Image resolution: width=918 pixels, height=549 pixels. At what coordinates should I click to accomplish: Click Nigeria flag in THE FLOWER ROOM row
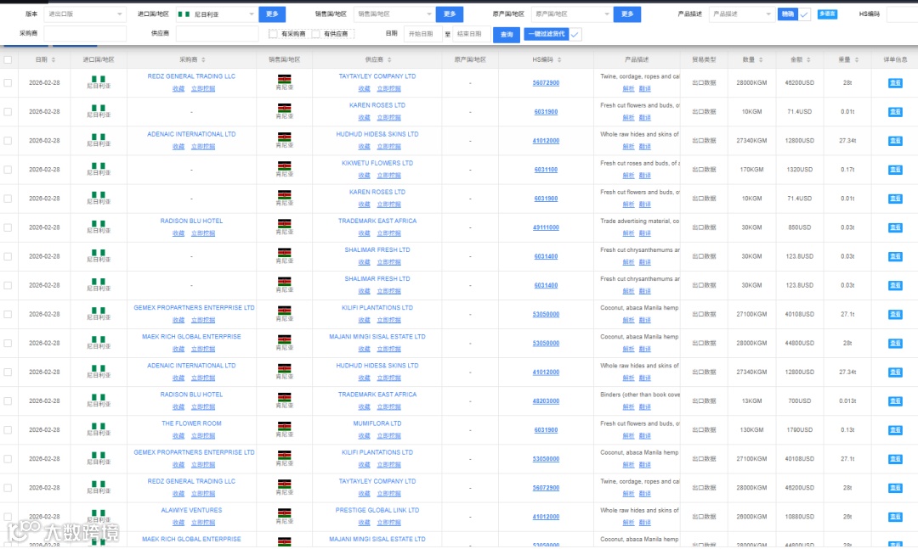coord(99,426)
